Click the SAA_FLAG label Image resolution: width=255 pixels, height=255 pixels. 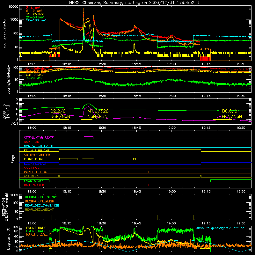31,168
